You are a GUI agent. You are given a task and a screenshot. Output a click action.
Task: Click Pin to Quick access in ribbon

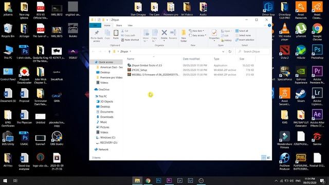pos(97,36)
